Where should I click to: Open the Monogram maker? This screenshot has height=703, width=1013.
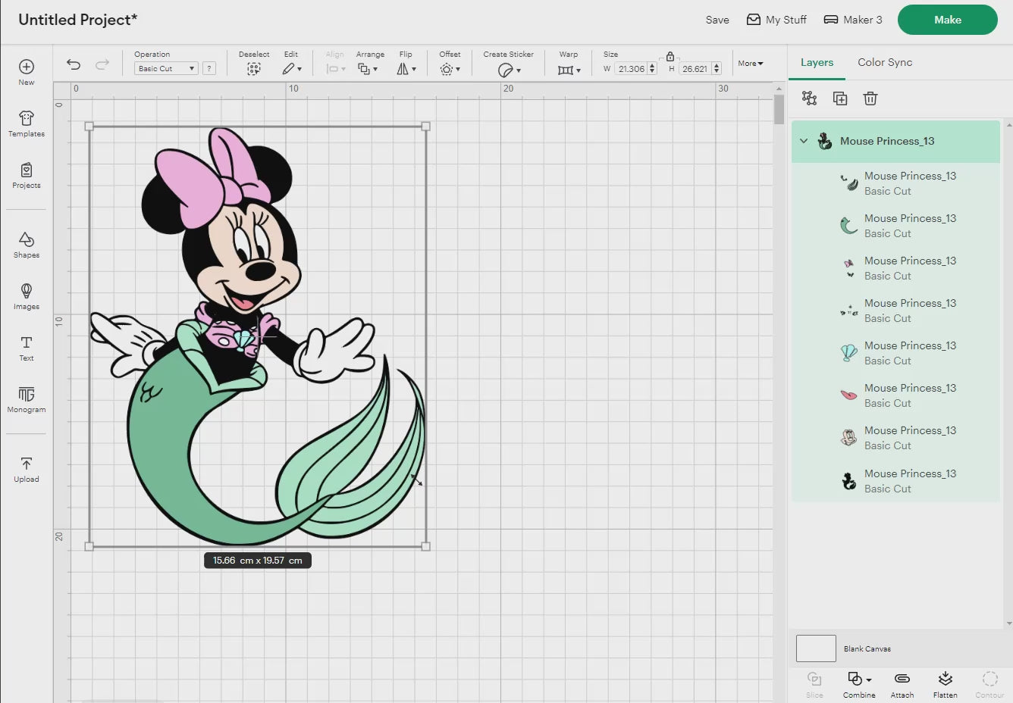[27, 399]
